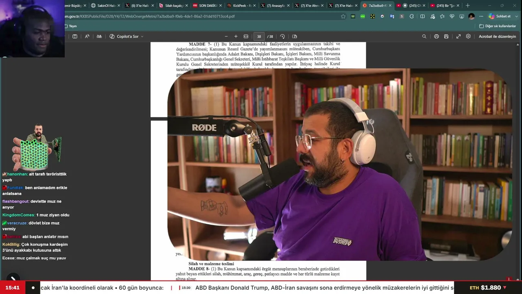Open Browser essentials heart icon
This screenshot has width=522, height=294.
(452, 16)
